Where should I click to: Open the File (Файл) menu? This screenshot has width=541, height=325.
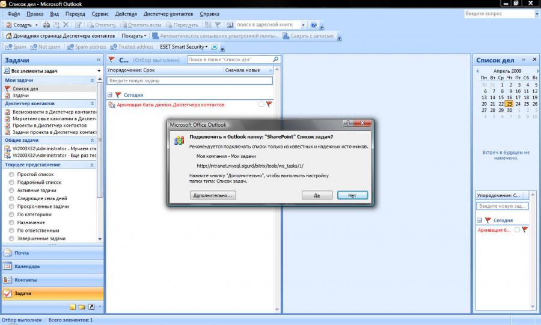pyautogui.click(x=13, y=14)
